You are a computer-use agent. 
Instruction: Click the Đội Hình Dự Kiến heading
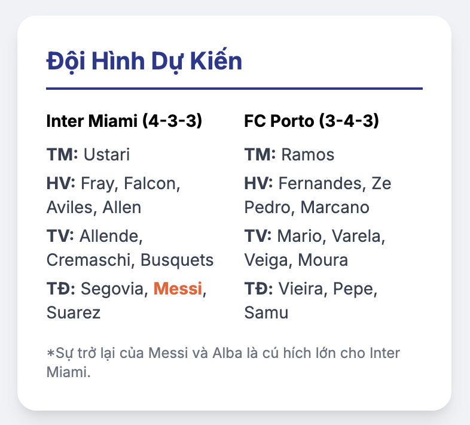144,61
